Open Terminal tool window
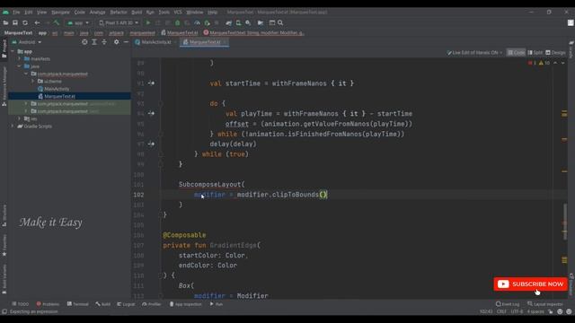 [78, 304]
